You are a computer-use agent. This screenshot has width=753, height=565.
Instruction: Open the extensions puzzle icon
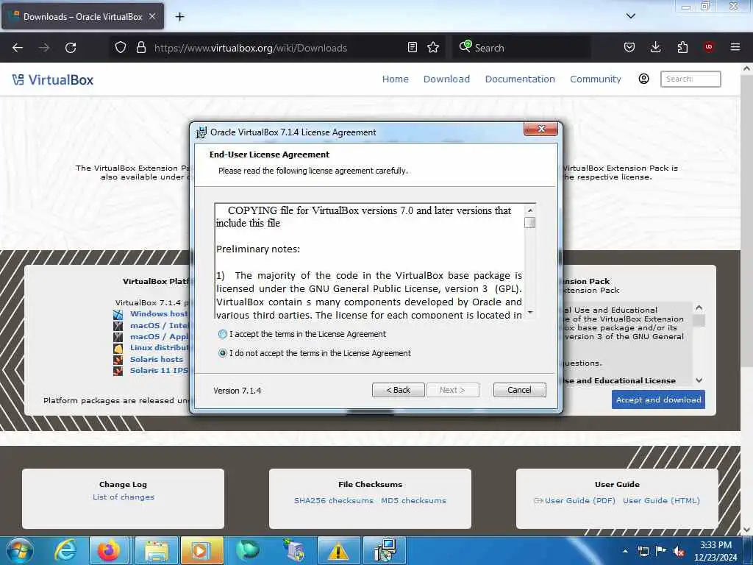682,48
